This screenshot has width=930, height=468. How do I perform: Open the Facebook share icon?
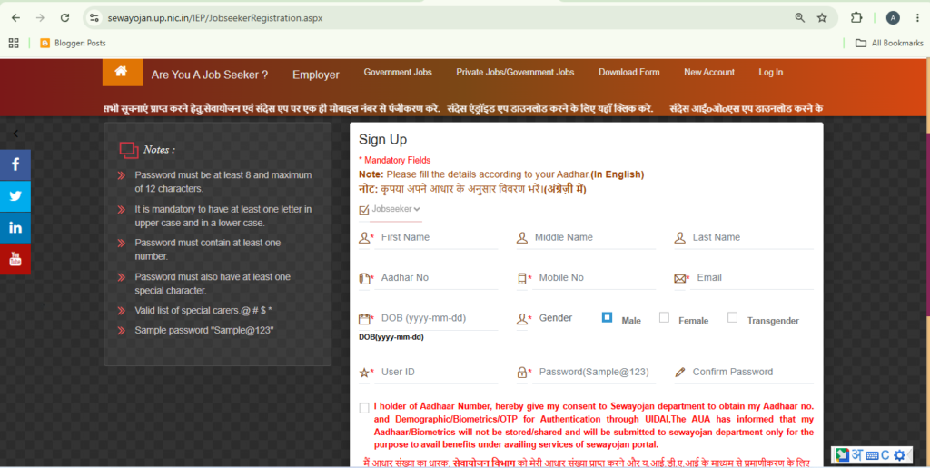point(15,164)
